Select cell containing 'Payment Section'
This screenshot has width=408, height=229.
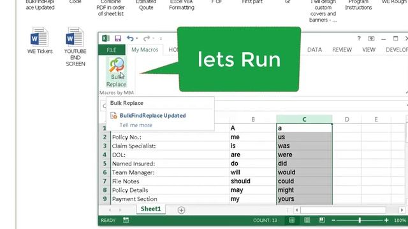pyautogui.click(x=170, y=199)
